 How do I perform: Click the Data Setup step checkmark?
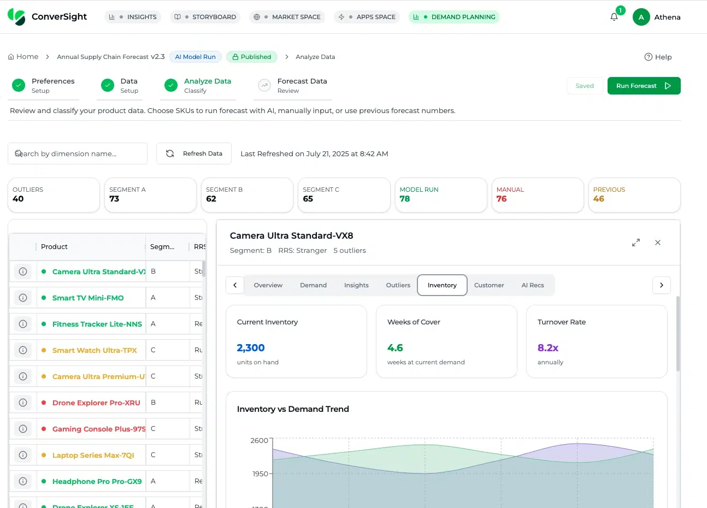point(107,85)
